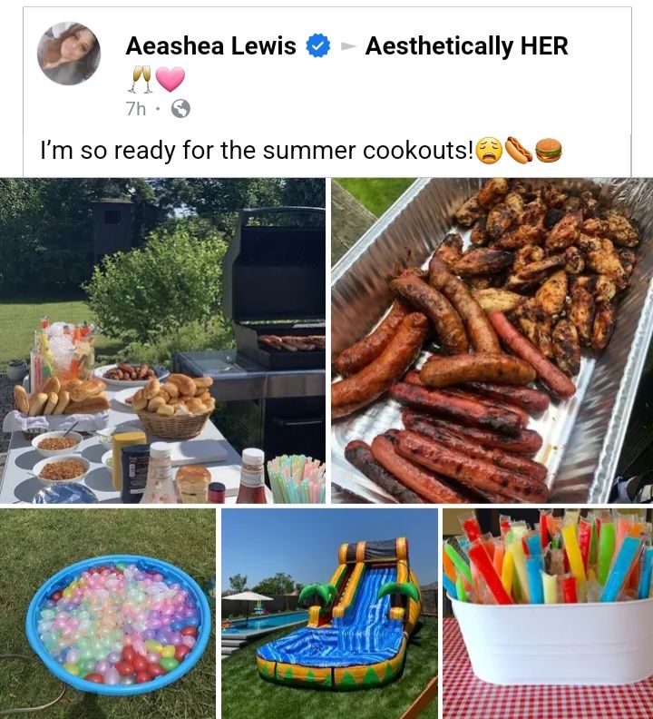653x719 pixels.
Task: Open the freezer pops bucket photo
Action: pos(548,614)
